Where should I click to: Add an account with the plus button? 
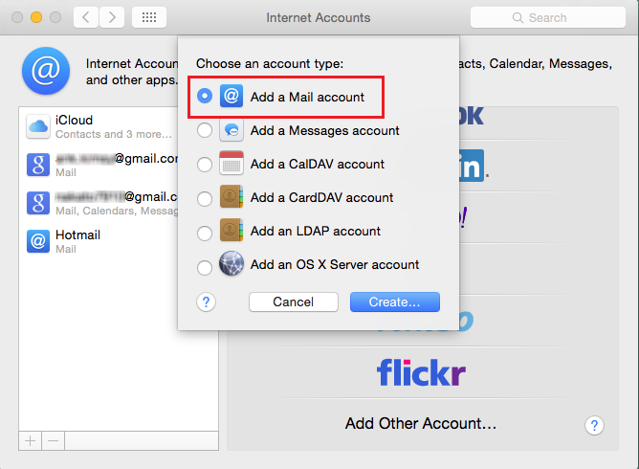coord(31,441)
